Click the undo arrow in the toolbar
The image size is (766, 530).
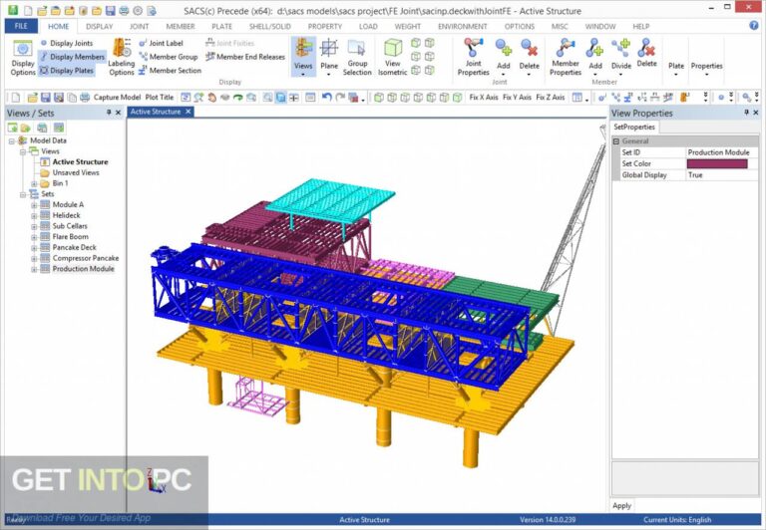(x=327, y=97)
